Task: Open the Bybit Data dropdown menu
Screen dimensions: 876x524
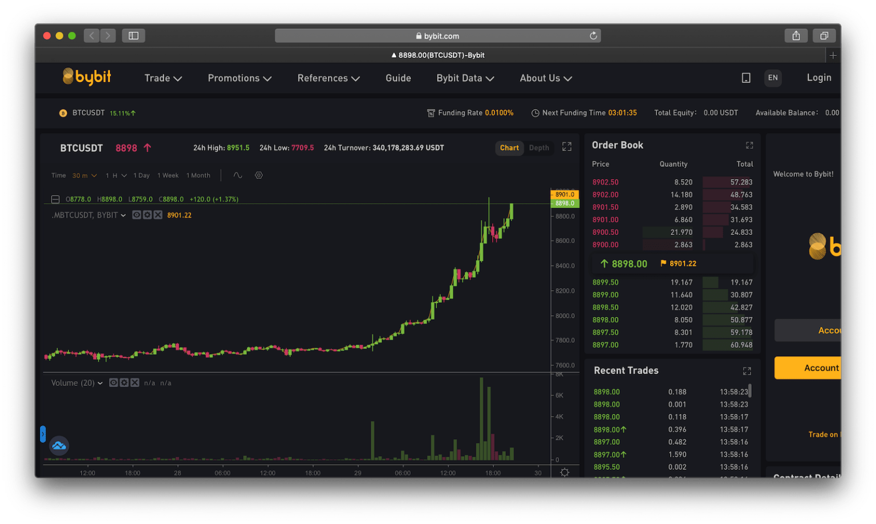Action: (465, 78)
